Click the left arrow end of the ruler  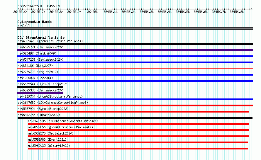click(18, 9)
